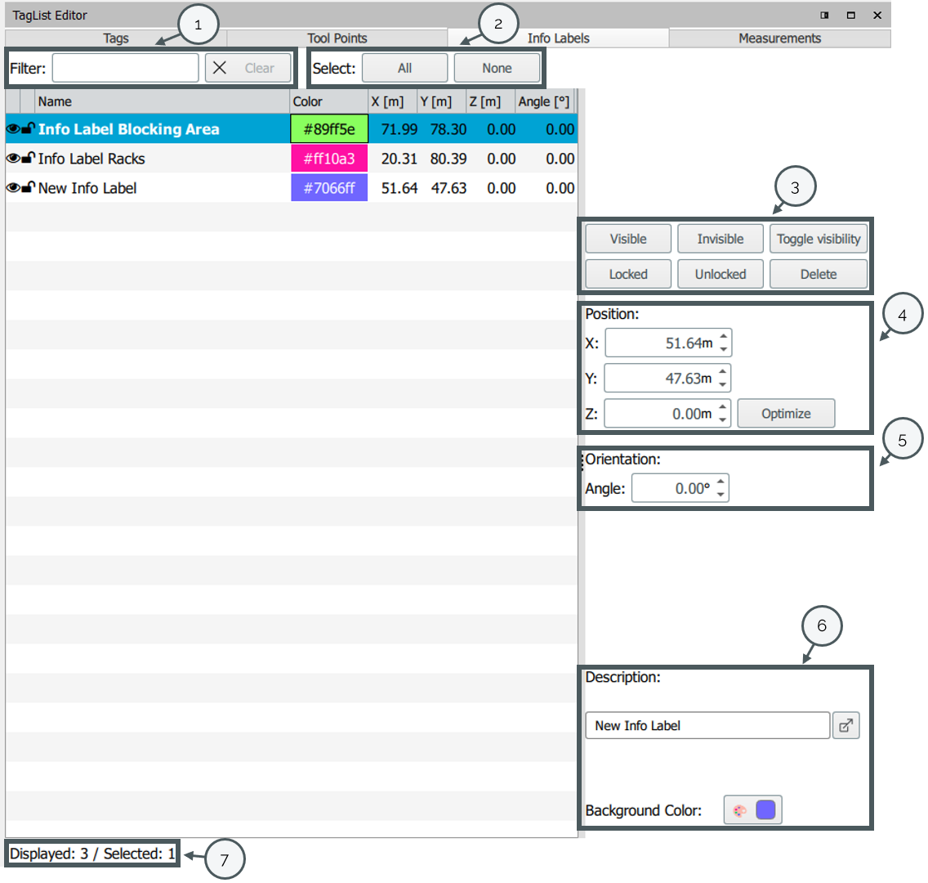Image resolution: width=928 pixels, height=883 pixels.
Task: Click lock icon of Info Label Blocking Area
Action: (x=28, y=129)
